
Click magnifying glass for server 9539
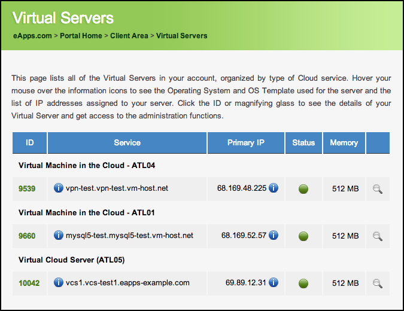pyautogui.click(x=377, y=189)
